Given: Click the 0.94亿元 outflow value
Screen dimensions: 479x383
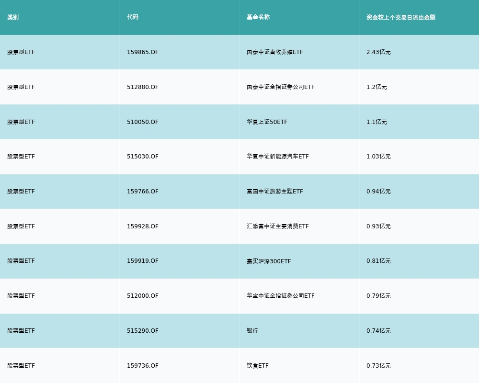Looking at the screenshot, I should click(378, 191).
